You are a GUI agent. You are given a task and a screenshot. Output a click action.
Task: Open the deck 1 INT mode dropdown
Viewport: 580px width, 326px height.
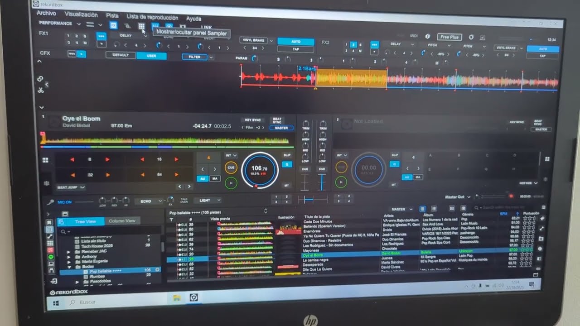click(x=231, y=155)
